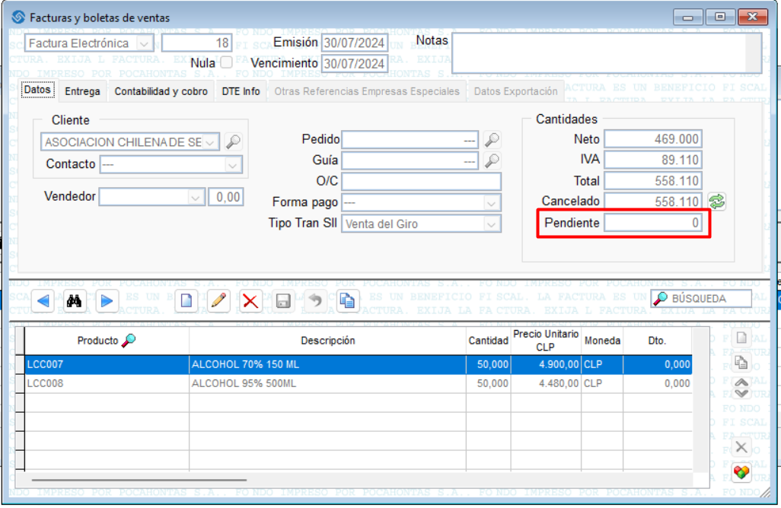781x508 pixels.
Task: Open the binoculars search tool
Action: click(74, 301)
